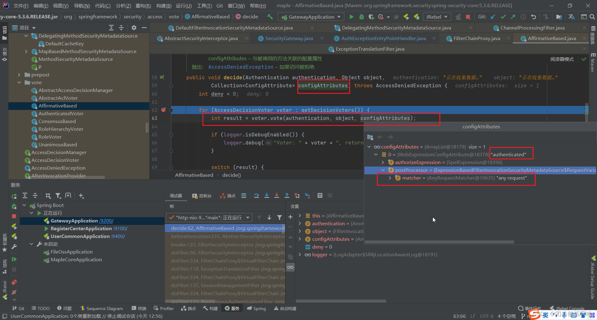Screen dimensions: 597x320
Task: Open the Services filter funnel icon
Action: point(58,195)
